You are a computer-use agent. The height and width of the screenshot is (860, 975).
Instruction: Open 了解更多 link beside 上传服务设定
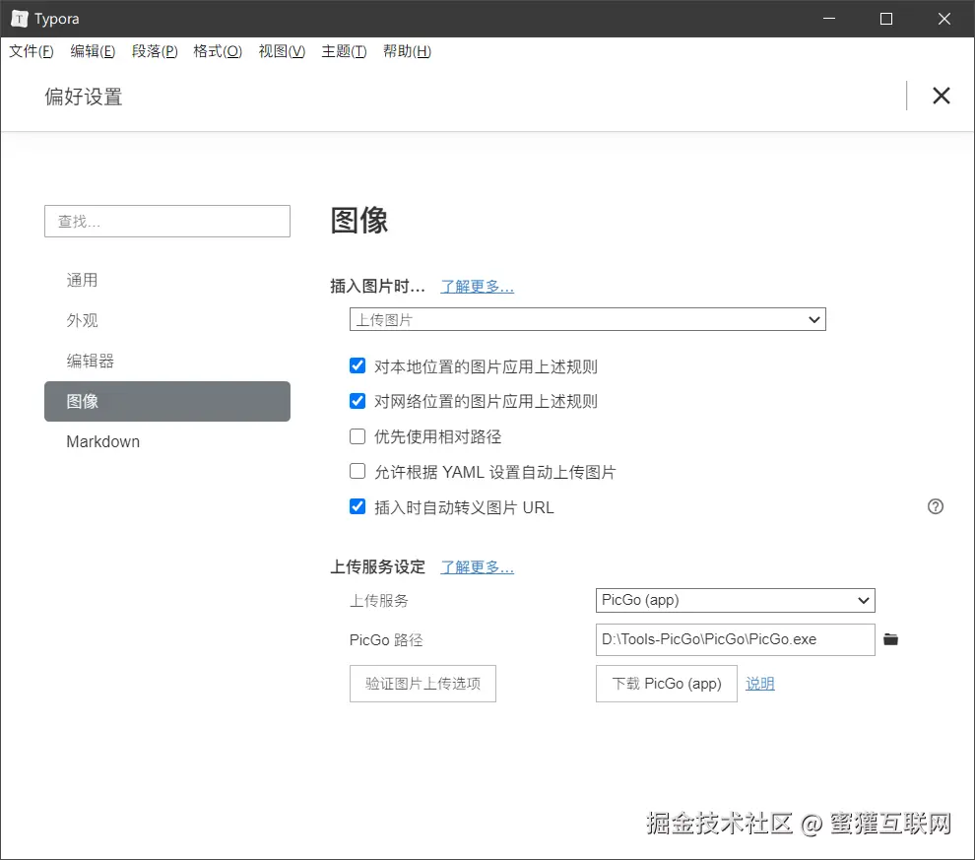point(477,566)
